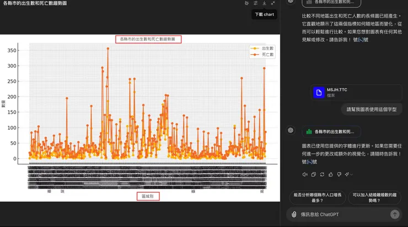408x227 pixels.
Task: Click the 出生數 legend entry
Action: coord(262,48)
